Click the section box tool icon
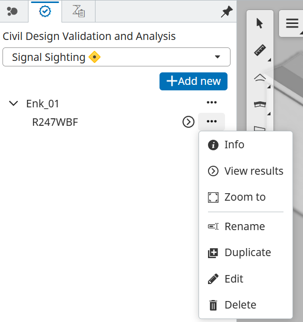The width and height of the screenshot is (303, 322). 260,104
